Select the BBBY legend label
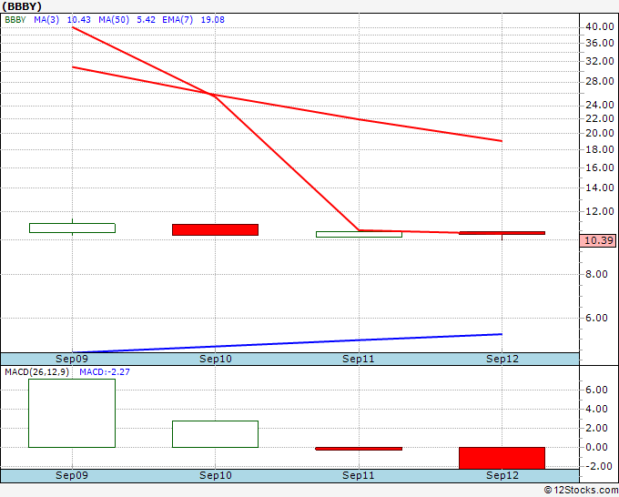Screen dimensions: 619x497 pos(15,20)
